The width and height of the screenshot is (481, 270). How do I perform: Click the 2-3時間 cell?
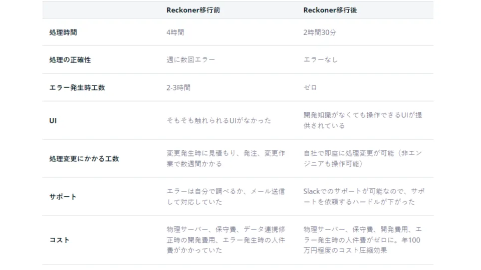[178, 87]
